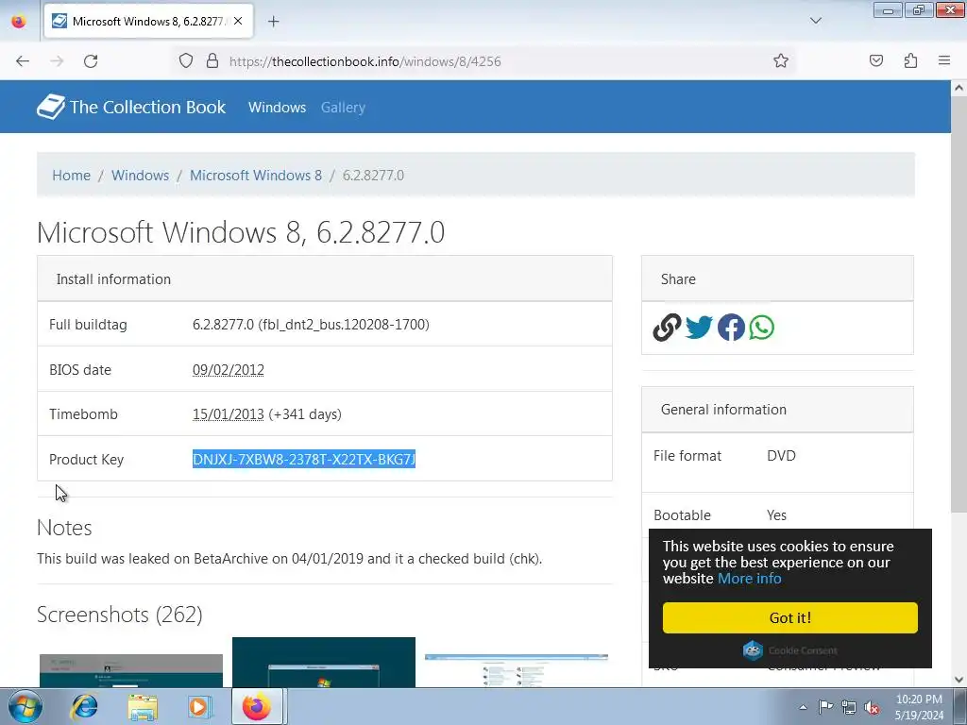Close the Microsoft Windows 8 tab
Viewport: 967px width, 725px height.
tap(238, 21)
